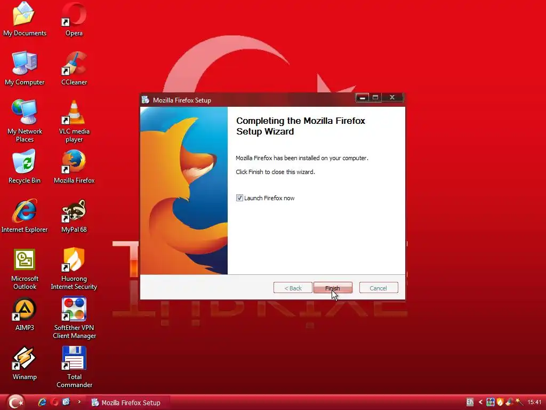Select the Total Commander desktop shortcut
The height and width of the screenshot is (410, 546).
(74, 367)
